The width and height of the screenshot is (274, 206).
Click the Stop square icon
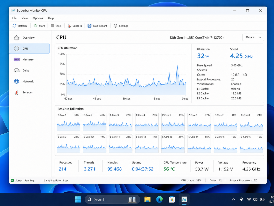(x=52, y=26)
